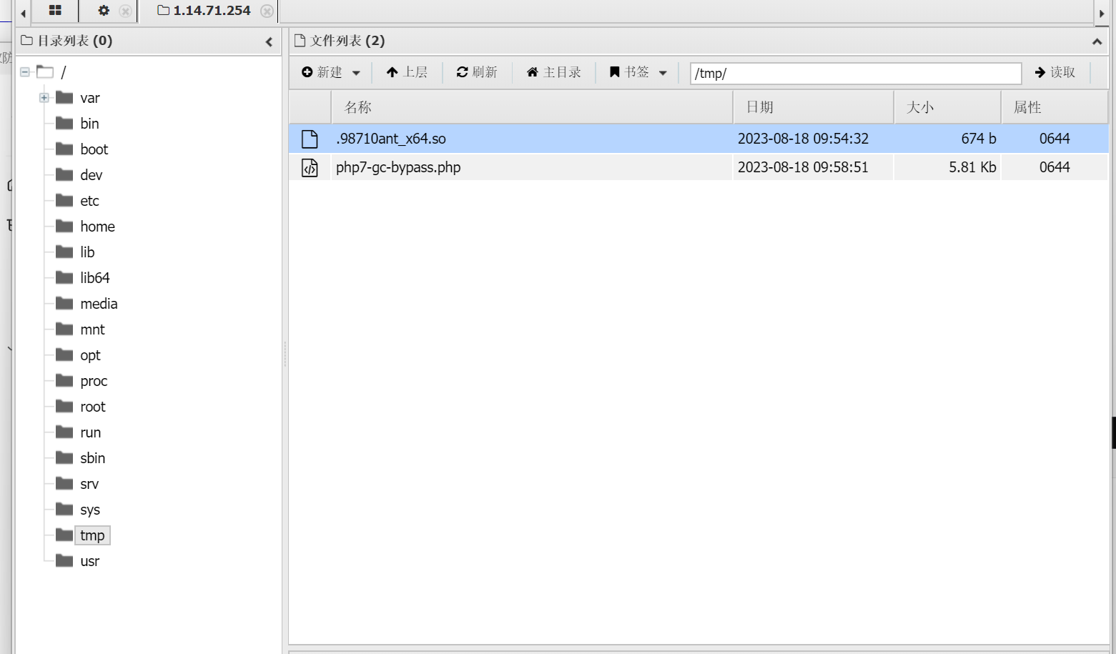This screenshot has height=654, width=1116.
Task: Open the 新建 dropdown arrow
Action: 356,73
